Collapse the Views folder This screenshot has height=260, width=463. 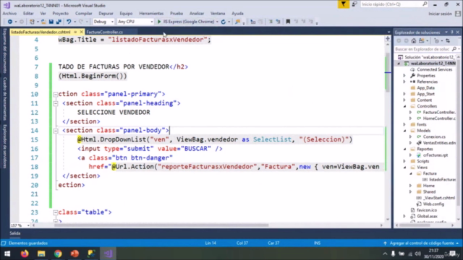404,168
